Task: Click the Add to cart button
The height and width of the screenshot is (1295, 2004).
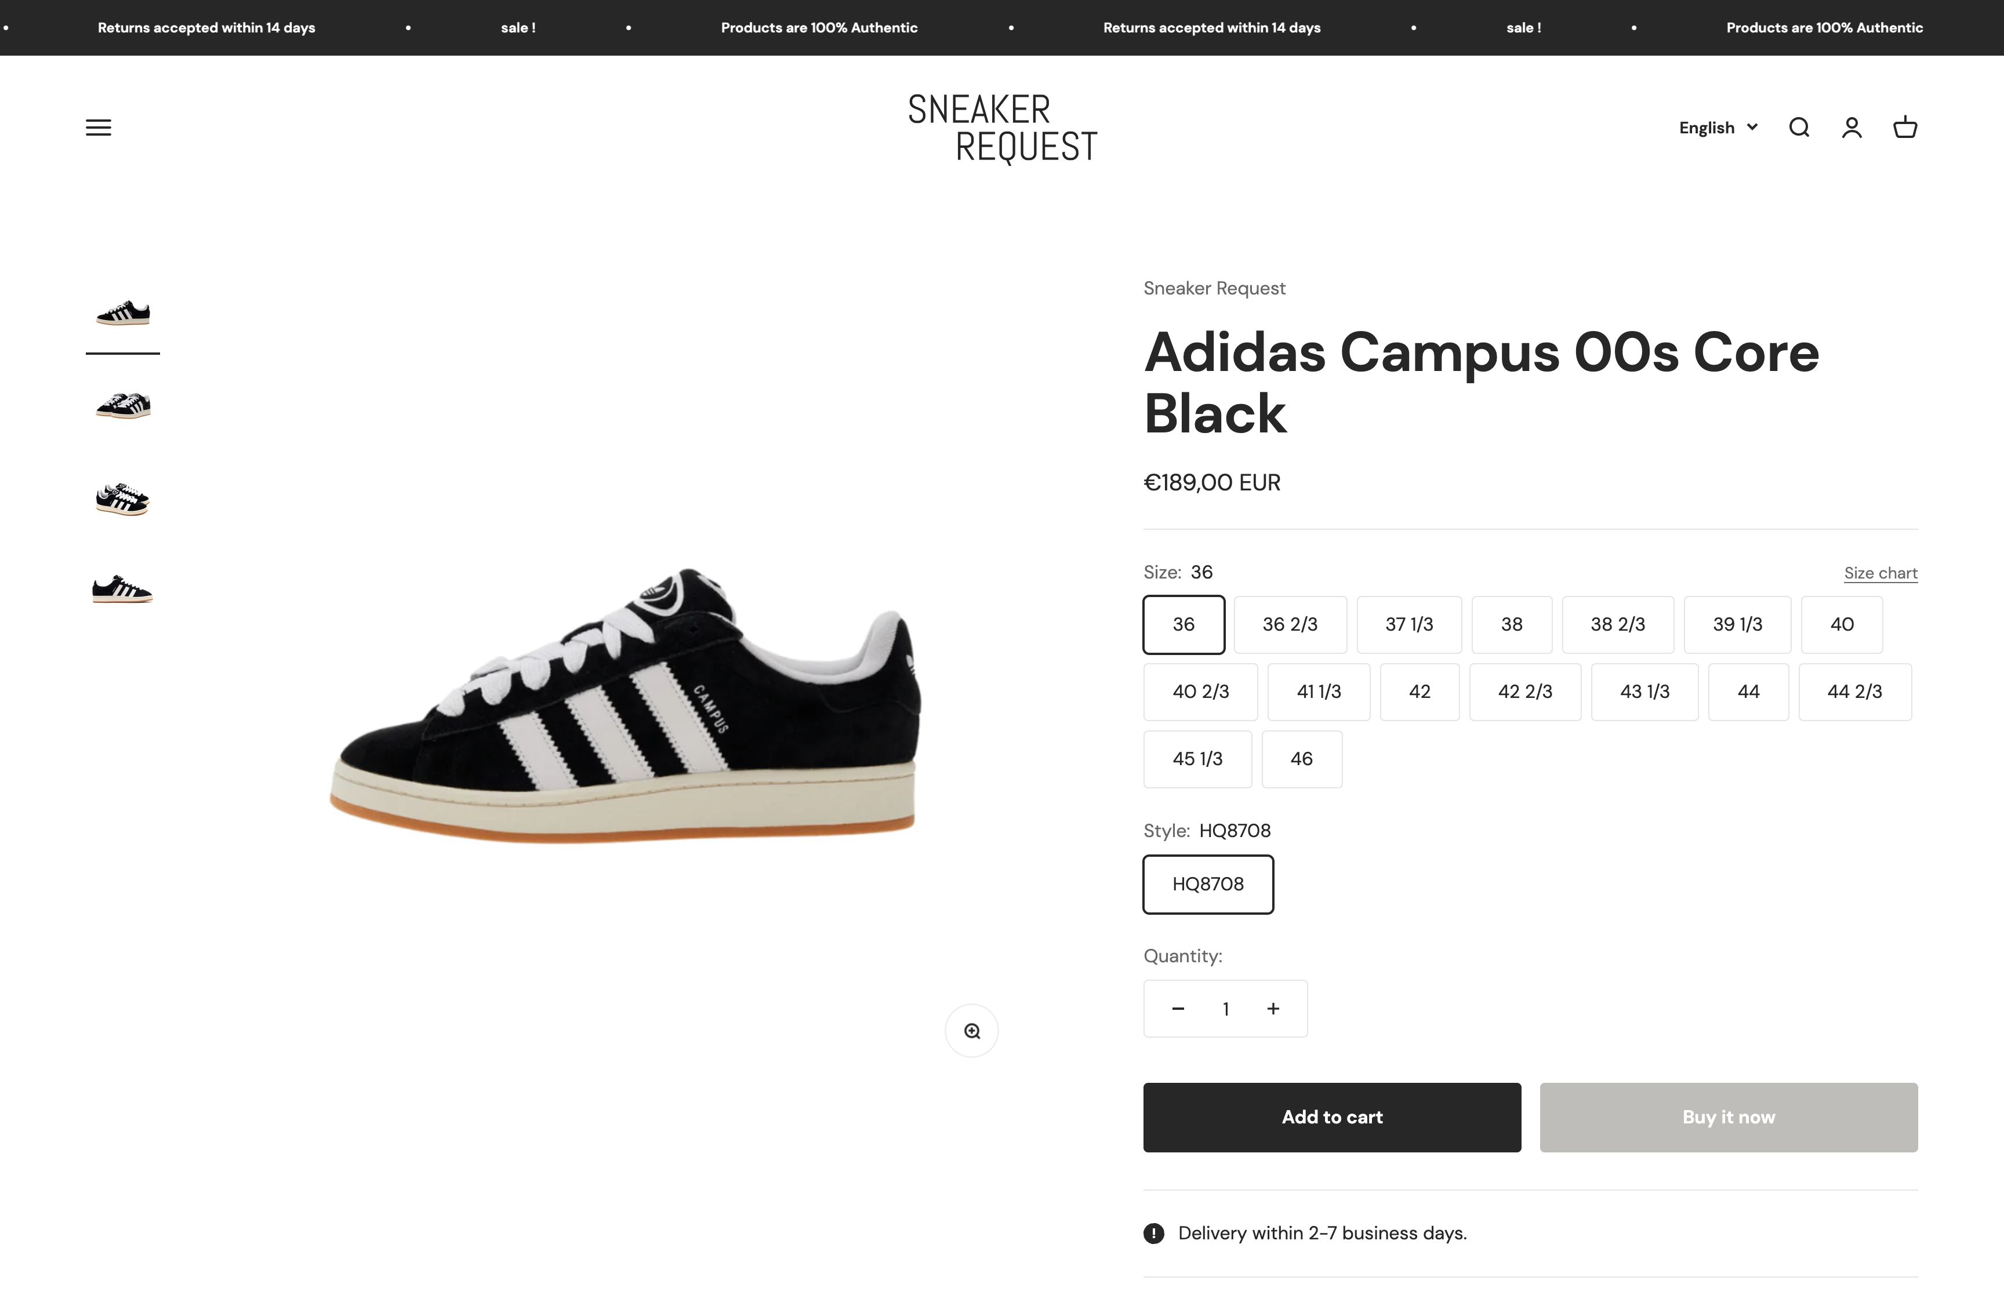Action: point(1331,1116)
